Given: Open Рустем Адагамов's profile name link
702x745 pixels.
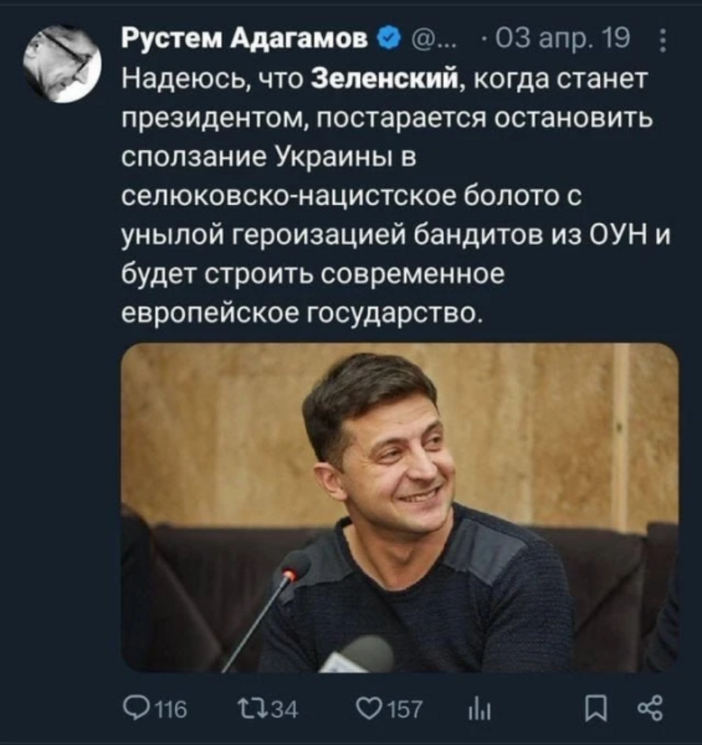Looking at the screenshot, I should coord(245,39).
